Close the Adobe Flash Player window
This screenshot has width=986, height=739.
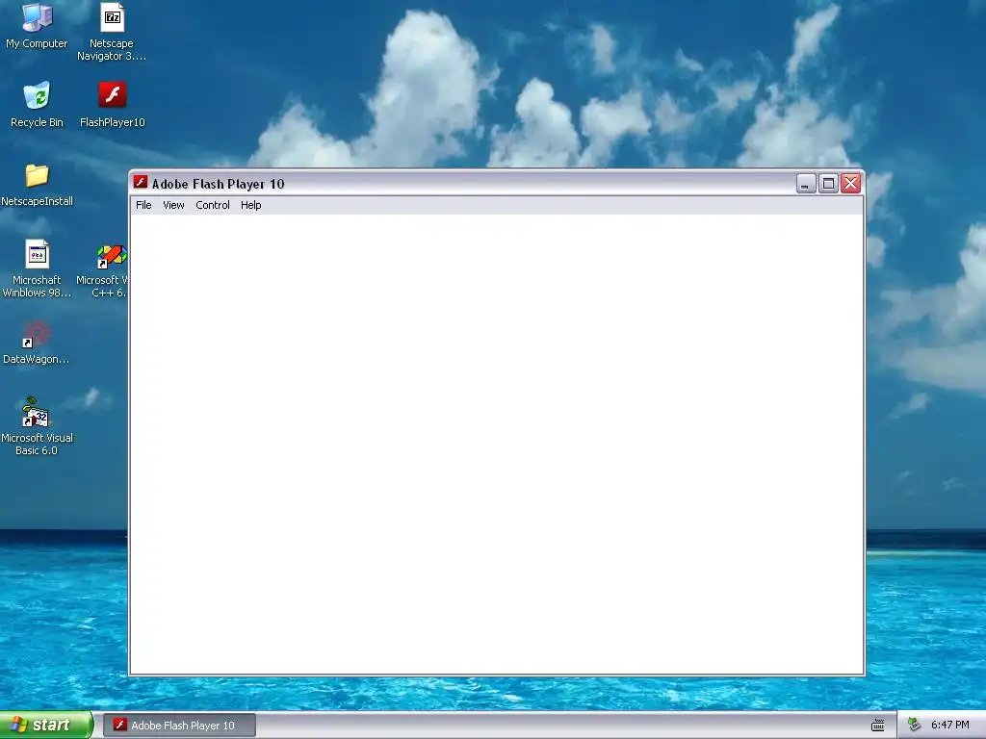point(851,184)
